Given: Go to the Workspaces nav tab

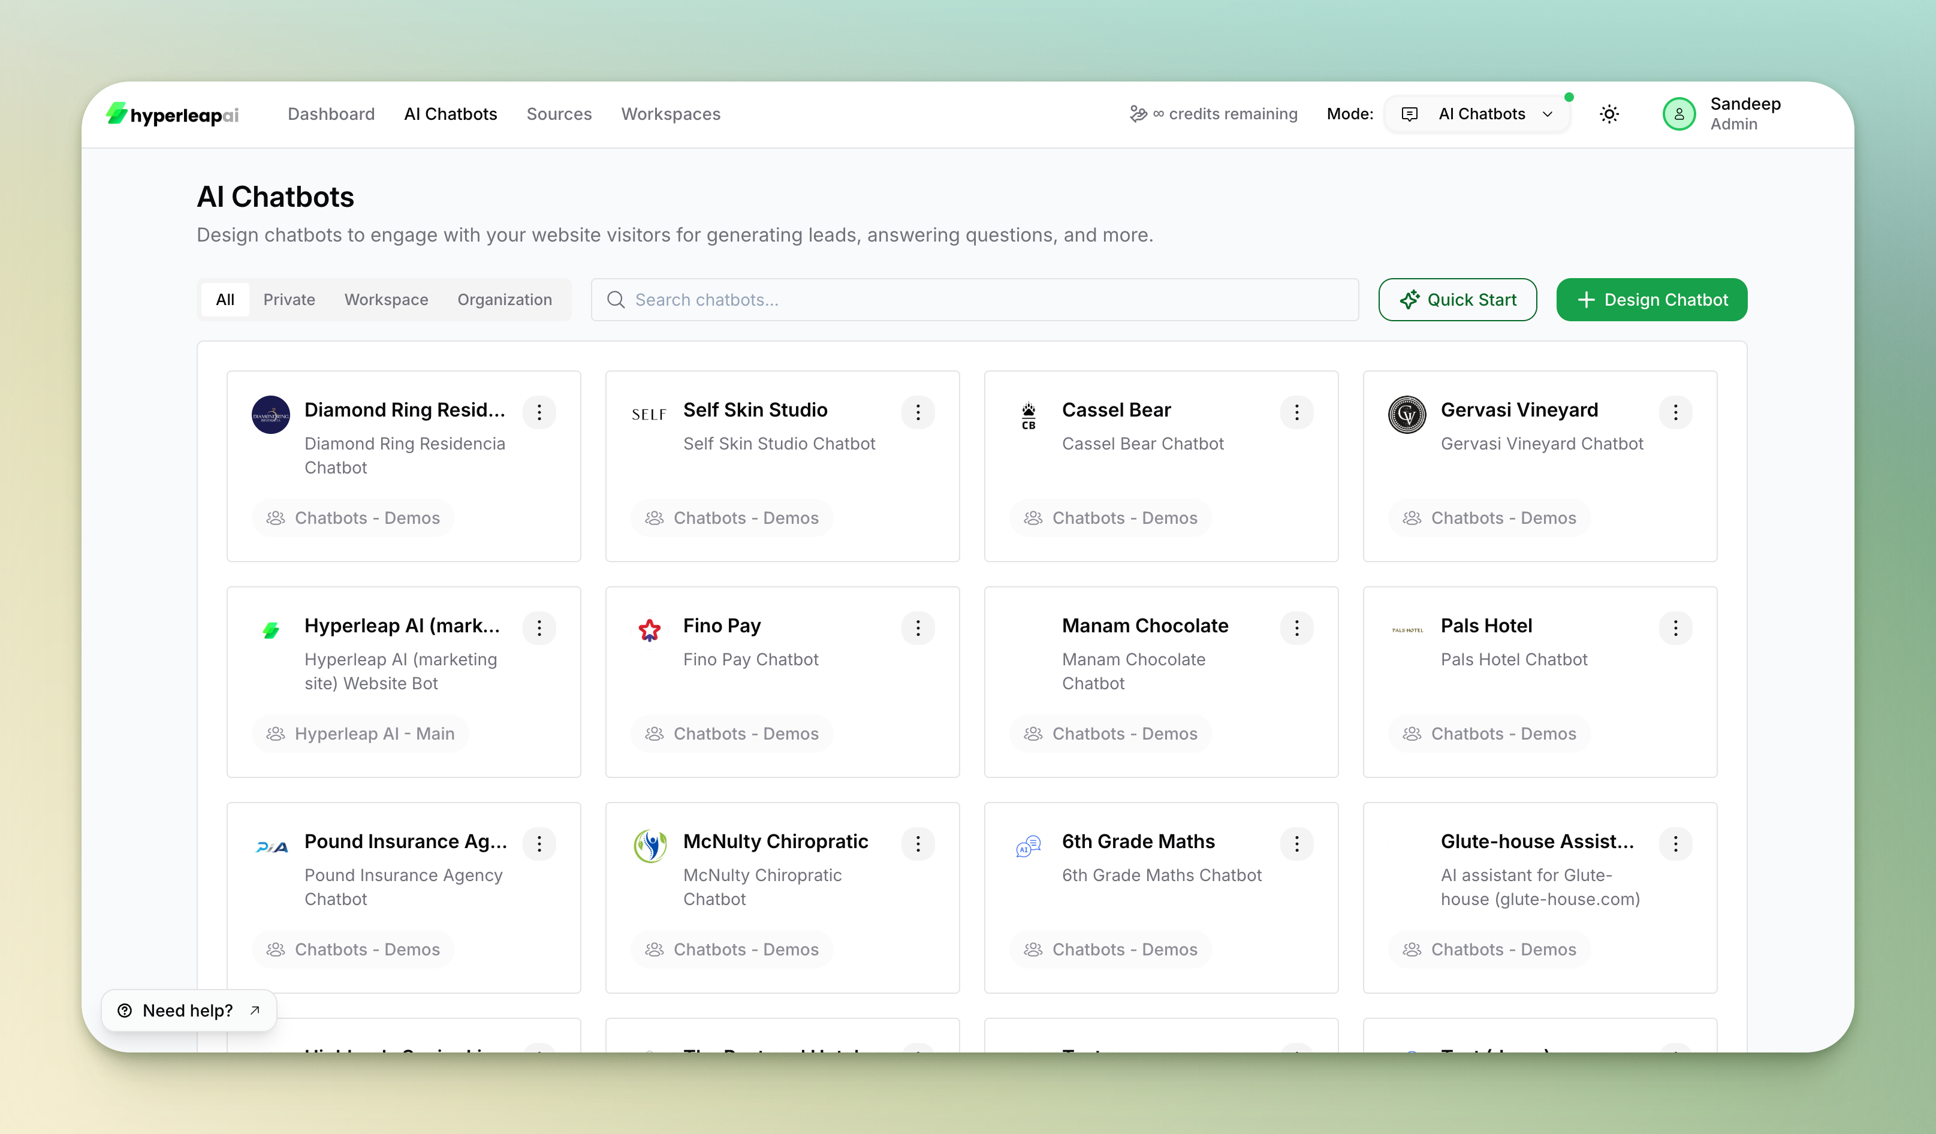Looking at the screenshot, I should pyautogui.click(x=670, y=114).
